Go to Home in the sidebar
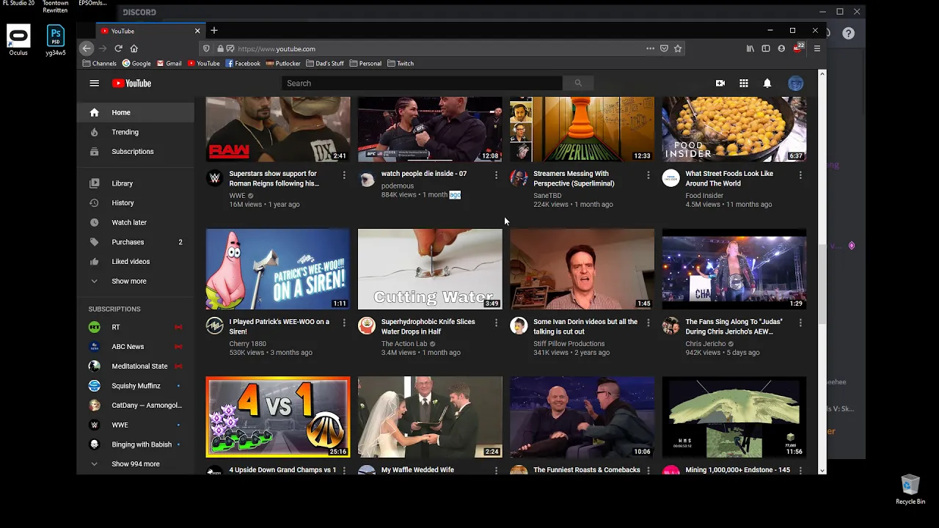This screenshot has width=939, height=528. click(135, 112)
